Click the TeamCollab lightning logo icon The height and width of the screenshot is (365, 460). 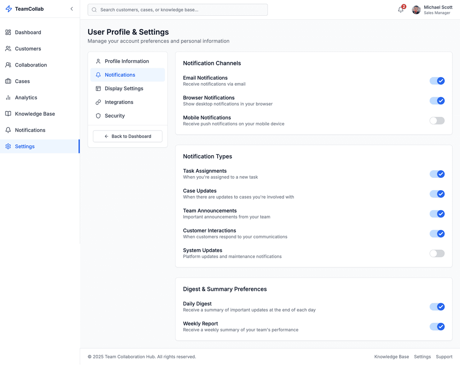[x=9, y=9]
